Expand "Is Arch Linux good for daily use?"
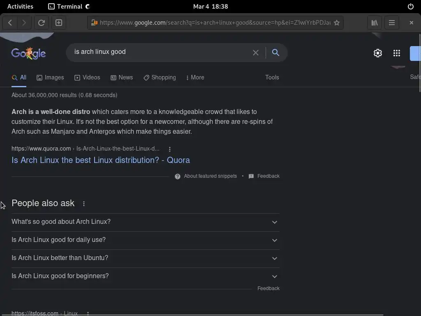 145,240
